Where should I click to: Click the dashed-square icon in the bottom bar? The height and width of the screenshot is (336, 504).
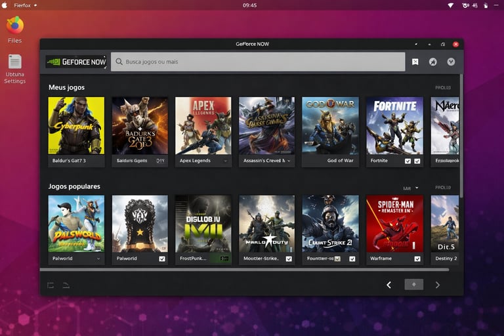(51, 285)
